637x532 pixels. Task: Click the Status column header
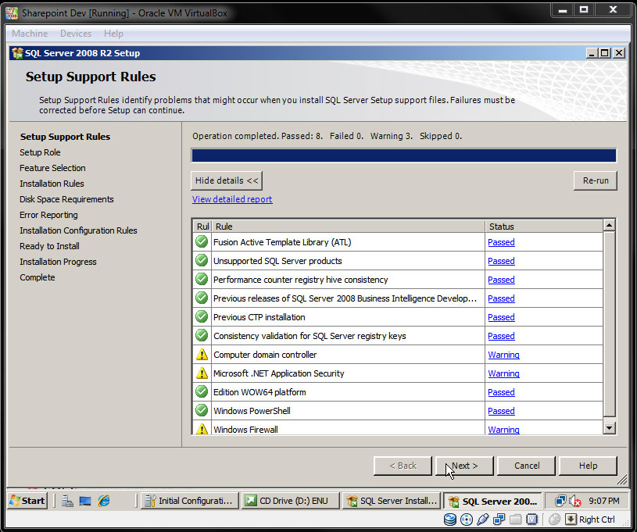click(x=544, y=227)
